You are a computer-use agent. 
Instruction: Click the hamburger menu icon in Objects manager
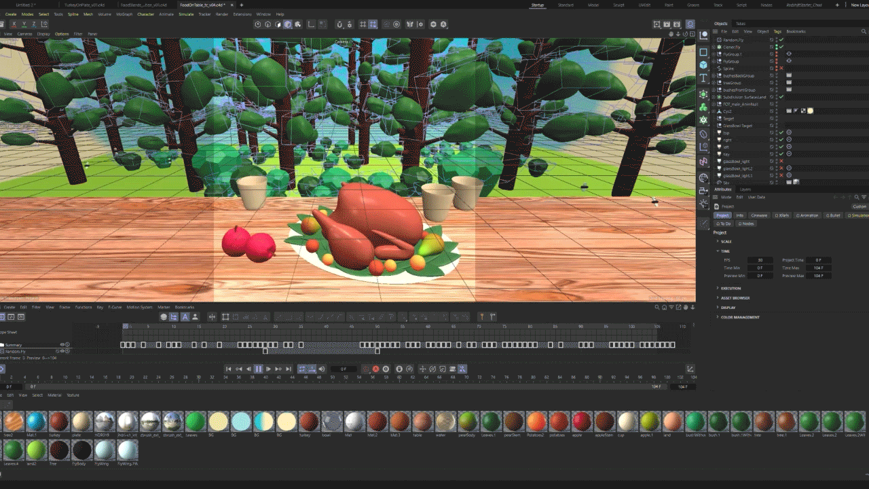716,31
